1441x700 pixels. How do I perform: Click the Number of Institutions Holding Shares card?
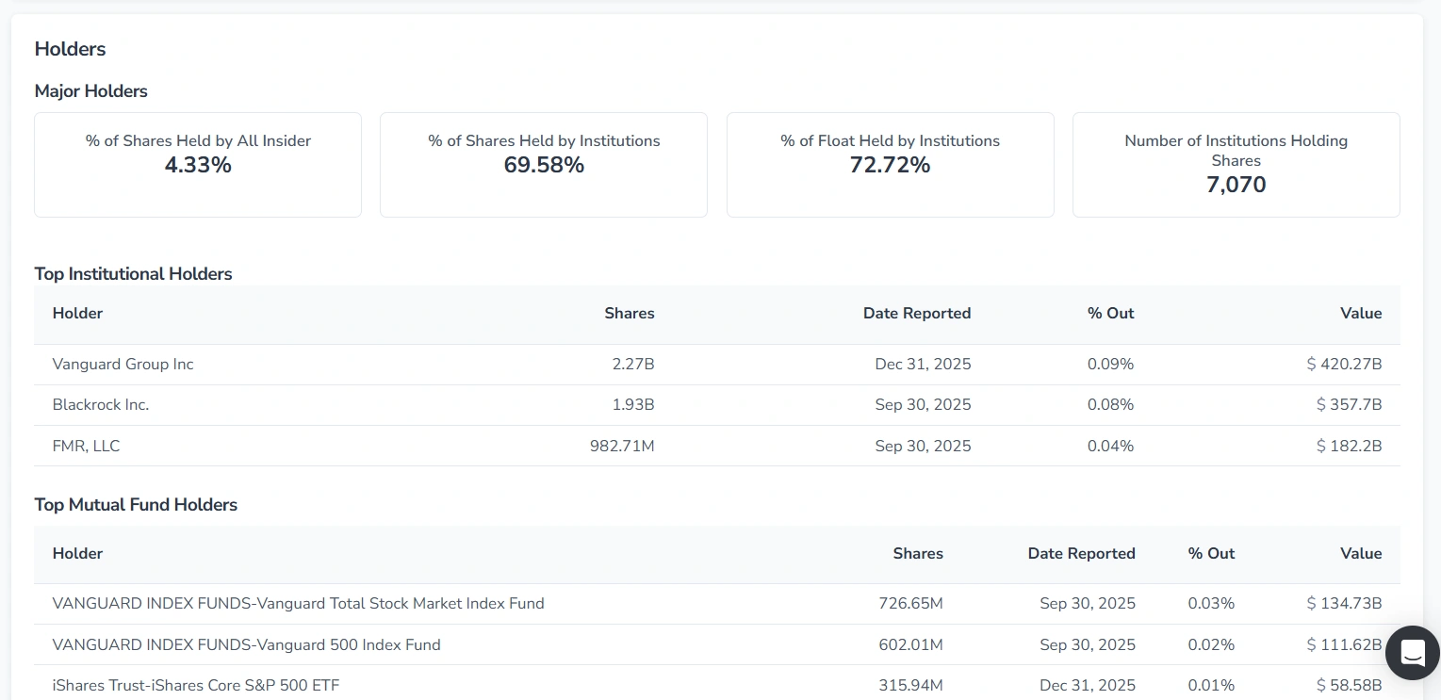[x=1236, y=164]
